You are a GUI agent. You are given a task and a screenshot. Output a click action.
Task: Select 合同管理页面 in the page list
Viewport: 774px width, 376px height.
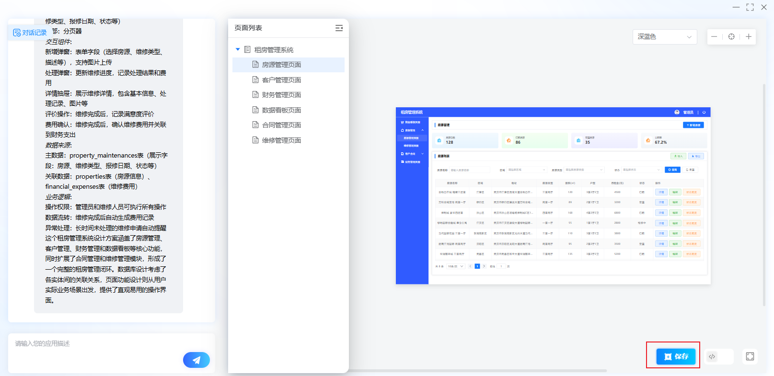pyautogui.click(x=281, y=125)
